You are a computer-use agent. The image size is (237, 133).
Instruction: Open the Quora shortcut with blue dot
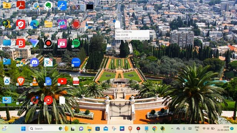coord(34,100)
